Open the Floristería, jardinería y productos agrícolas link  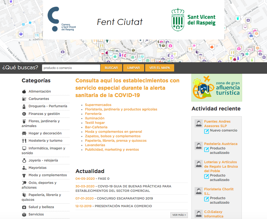pyautogui.click(x=121, y=109)
